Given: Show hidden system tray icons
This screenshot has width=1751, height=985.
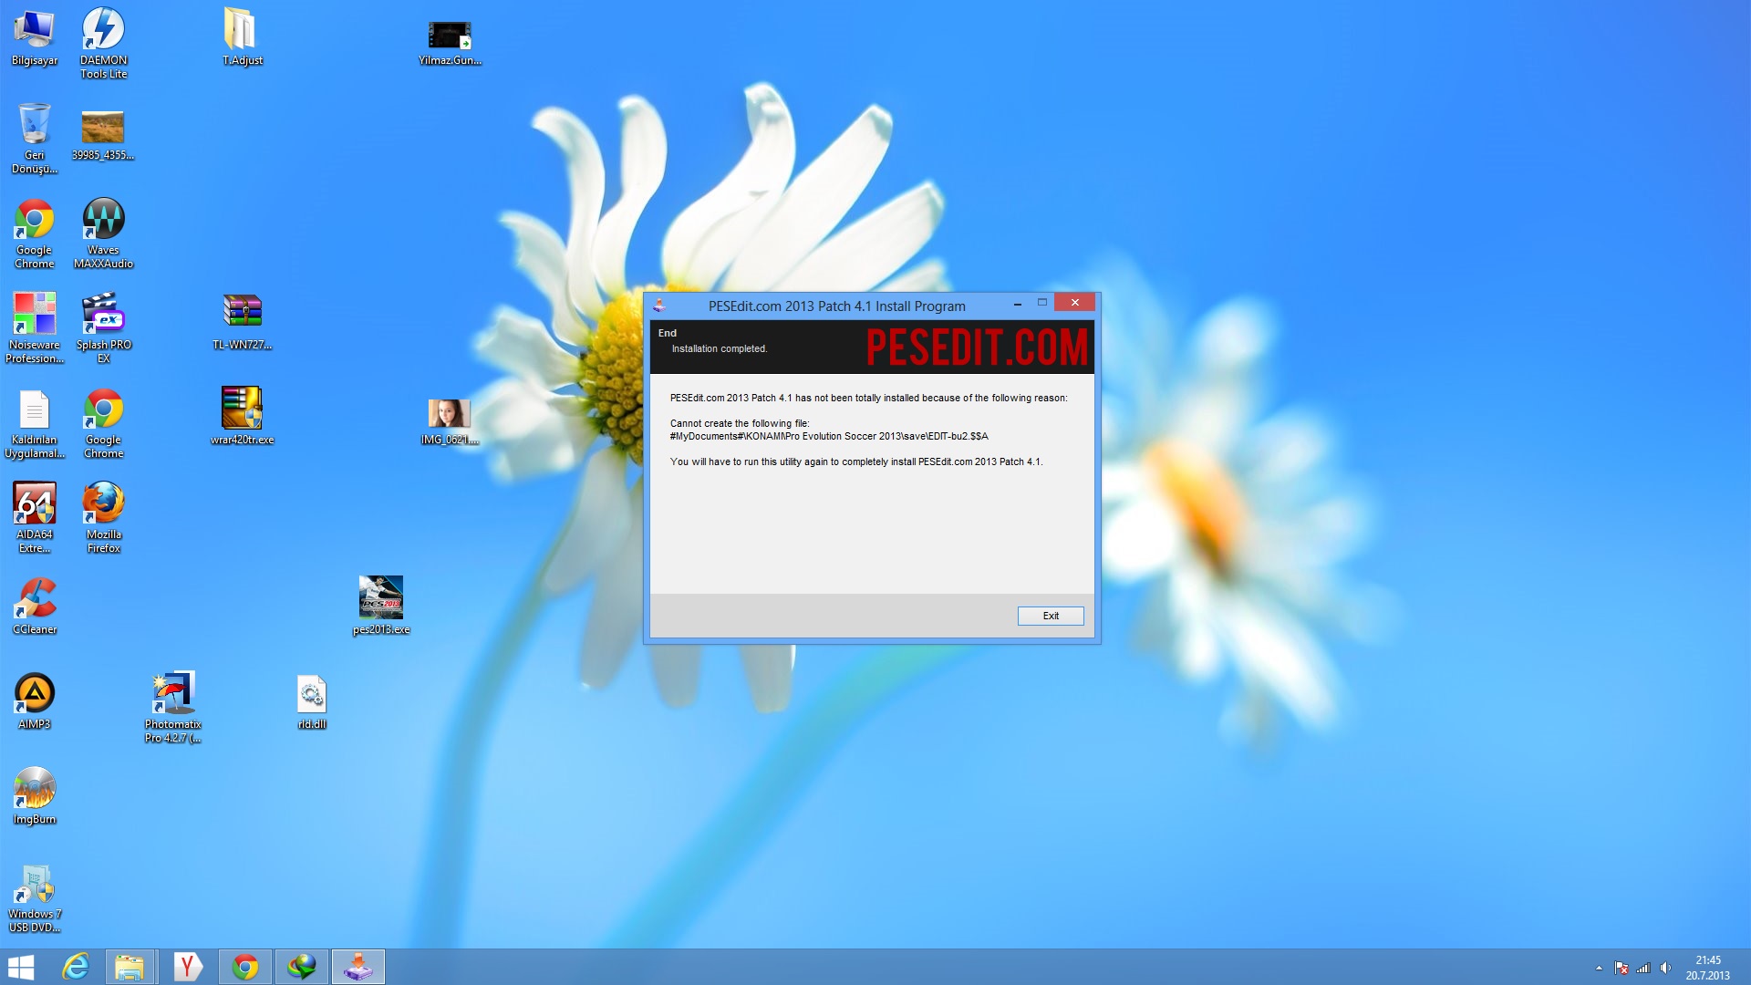Looking at the screenshot, I should [1599, 968].
